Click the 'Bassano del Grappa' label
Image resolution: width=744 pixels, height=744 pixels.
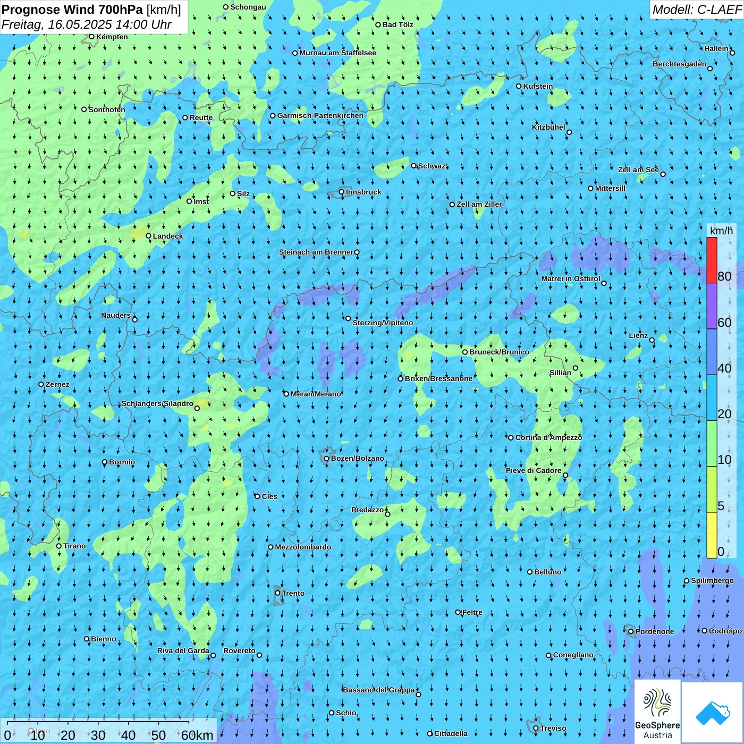click(x=379, y=690)
